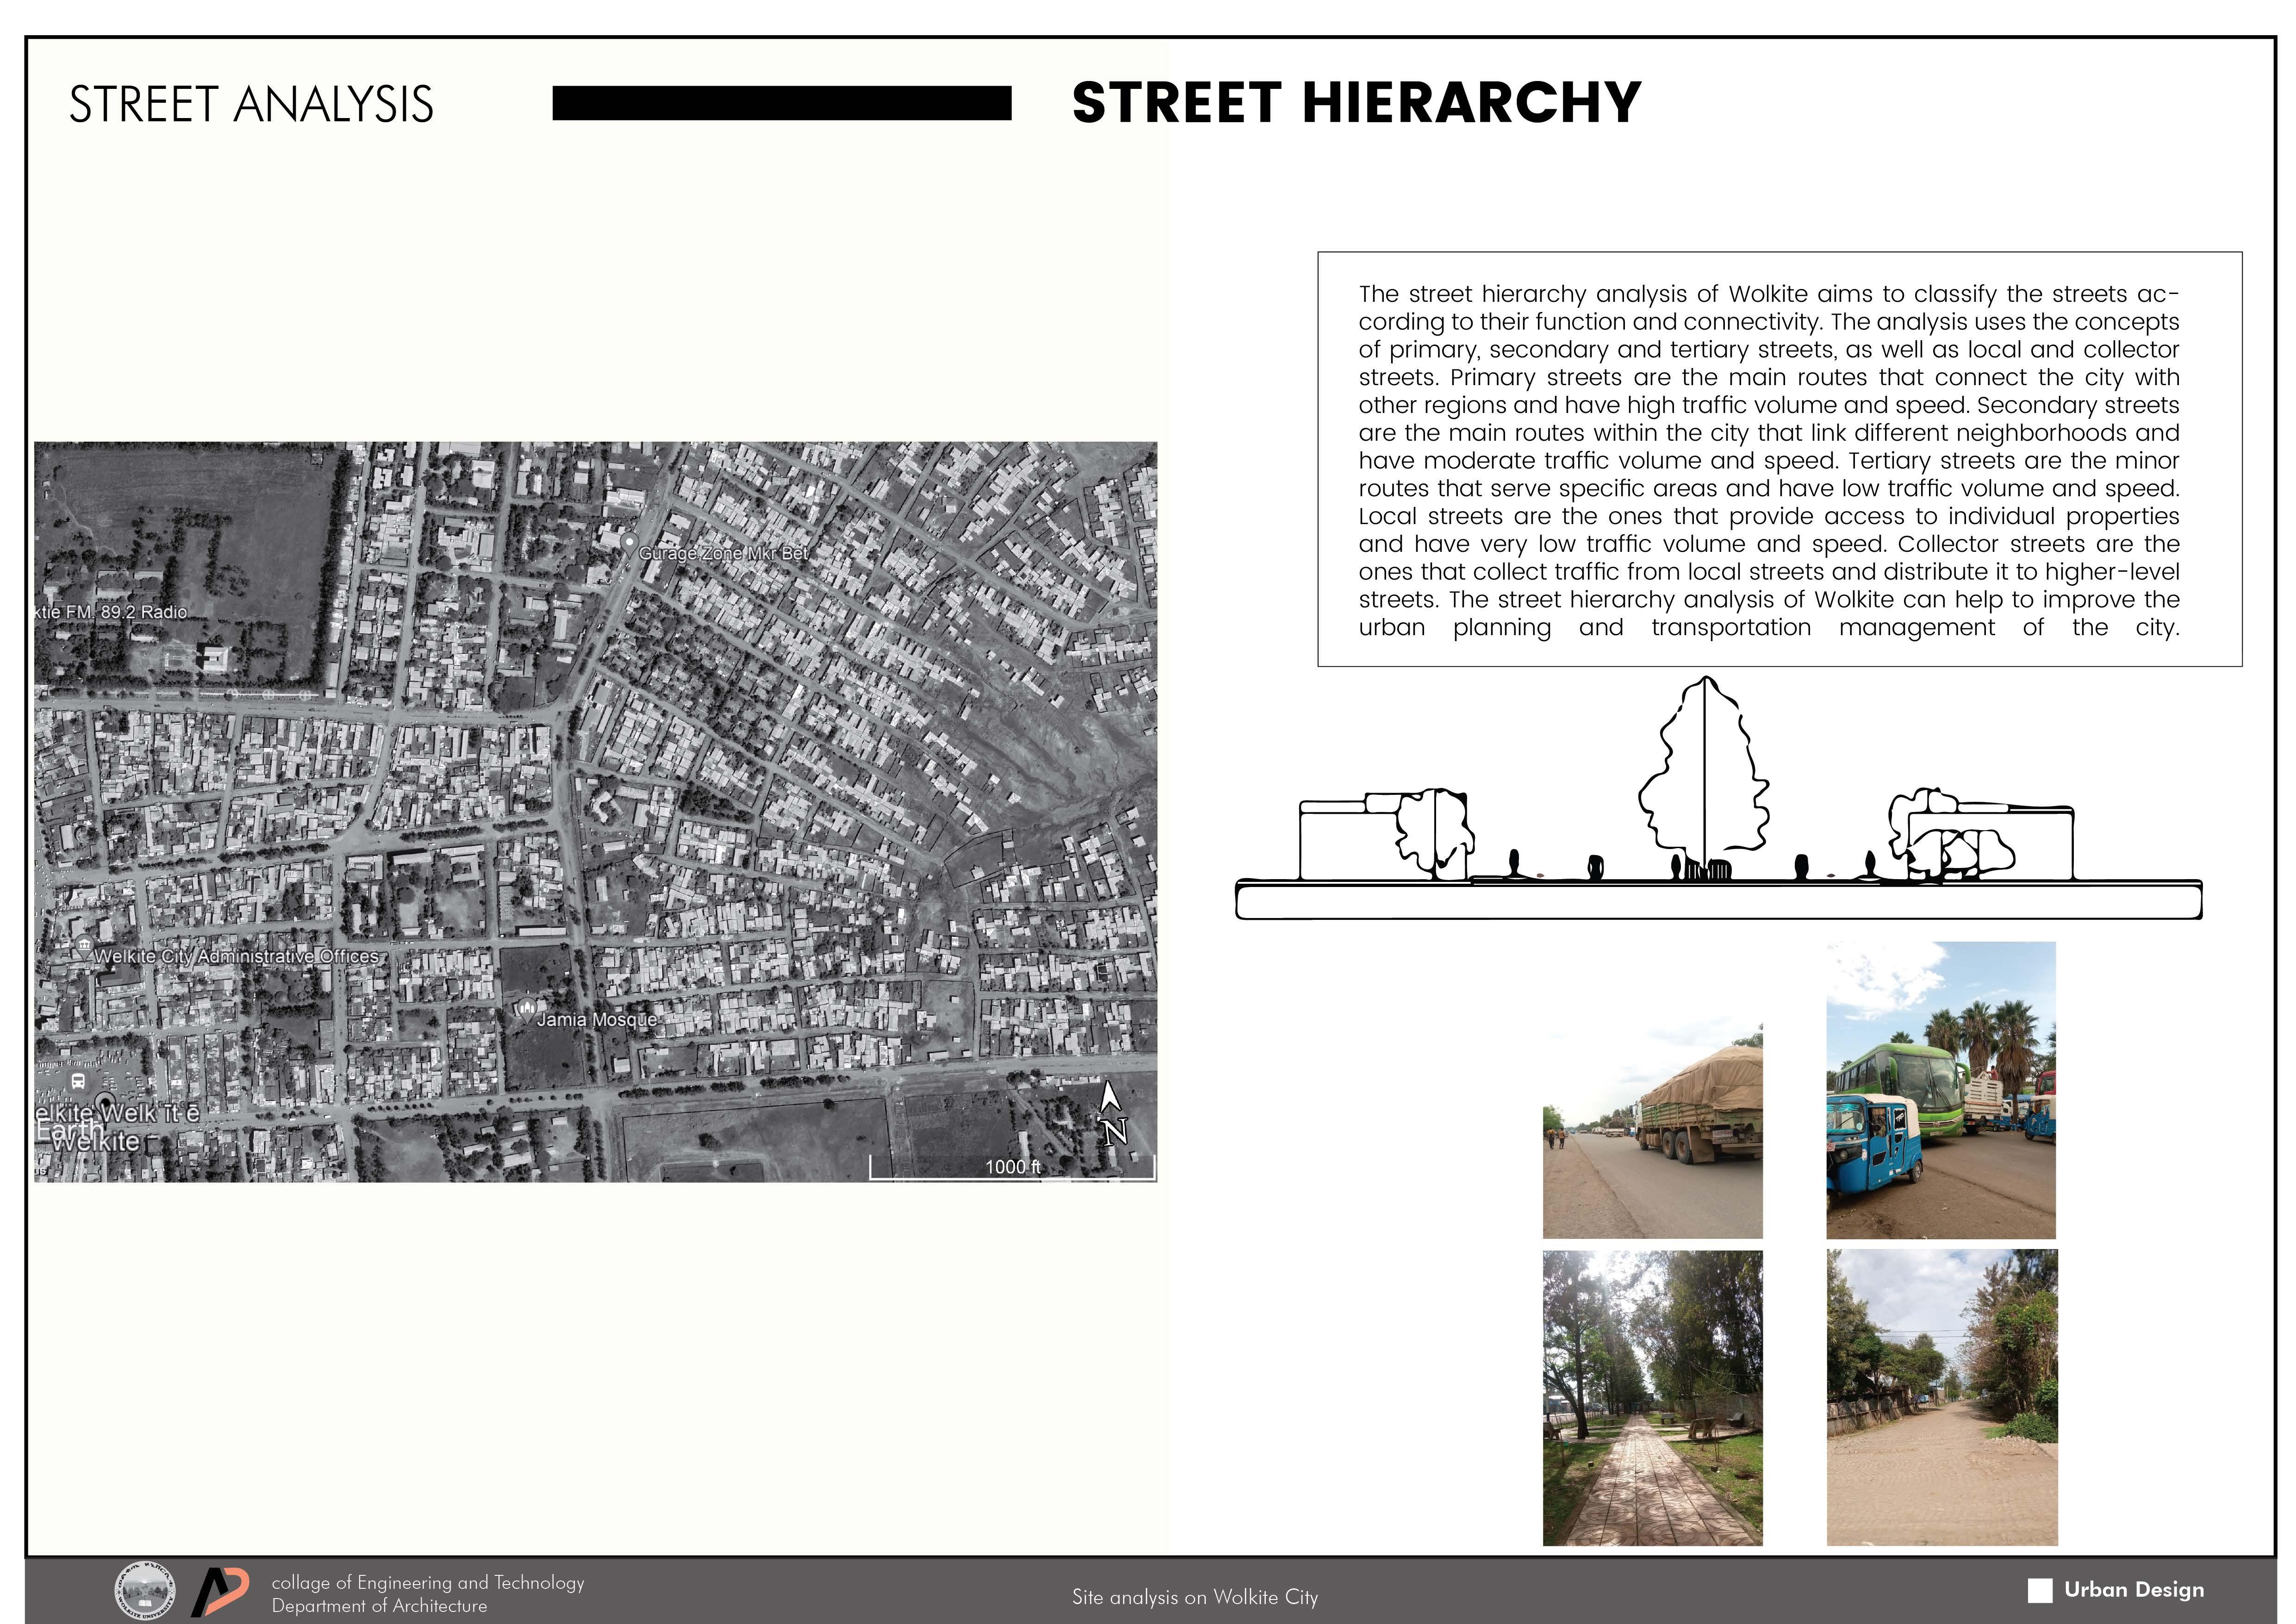Click the Site analysis on Wolkite City footer text
This screenshot has height=1624, width=2296.
pyautogui.click(x=1195, y=1597)
